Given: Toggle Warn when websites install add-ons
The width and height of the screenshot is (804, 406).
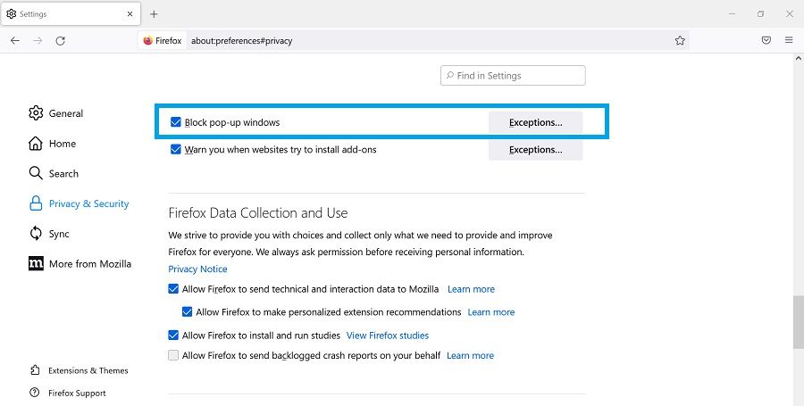Looking at the screenshot, I should [x=176, y=150].
